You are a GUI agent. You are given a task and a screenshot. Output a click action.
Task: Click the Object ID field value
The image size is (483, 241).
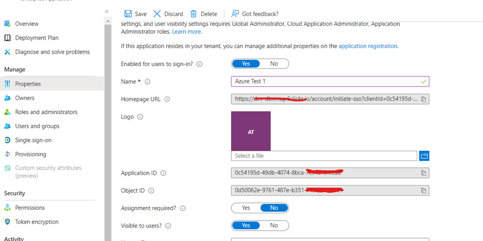click(330, 191)
